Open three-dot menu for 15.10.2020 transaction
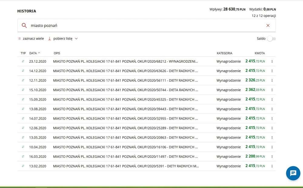The height and width of the screenshot is (188, 303). [272, 90]
